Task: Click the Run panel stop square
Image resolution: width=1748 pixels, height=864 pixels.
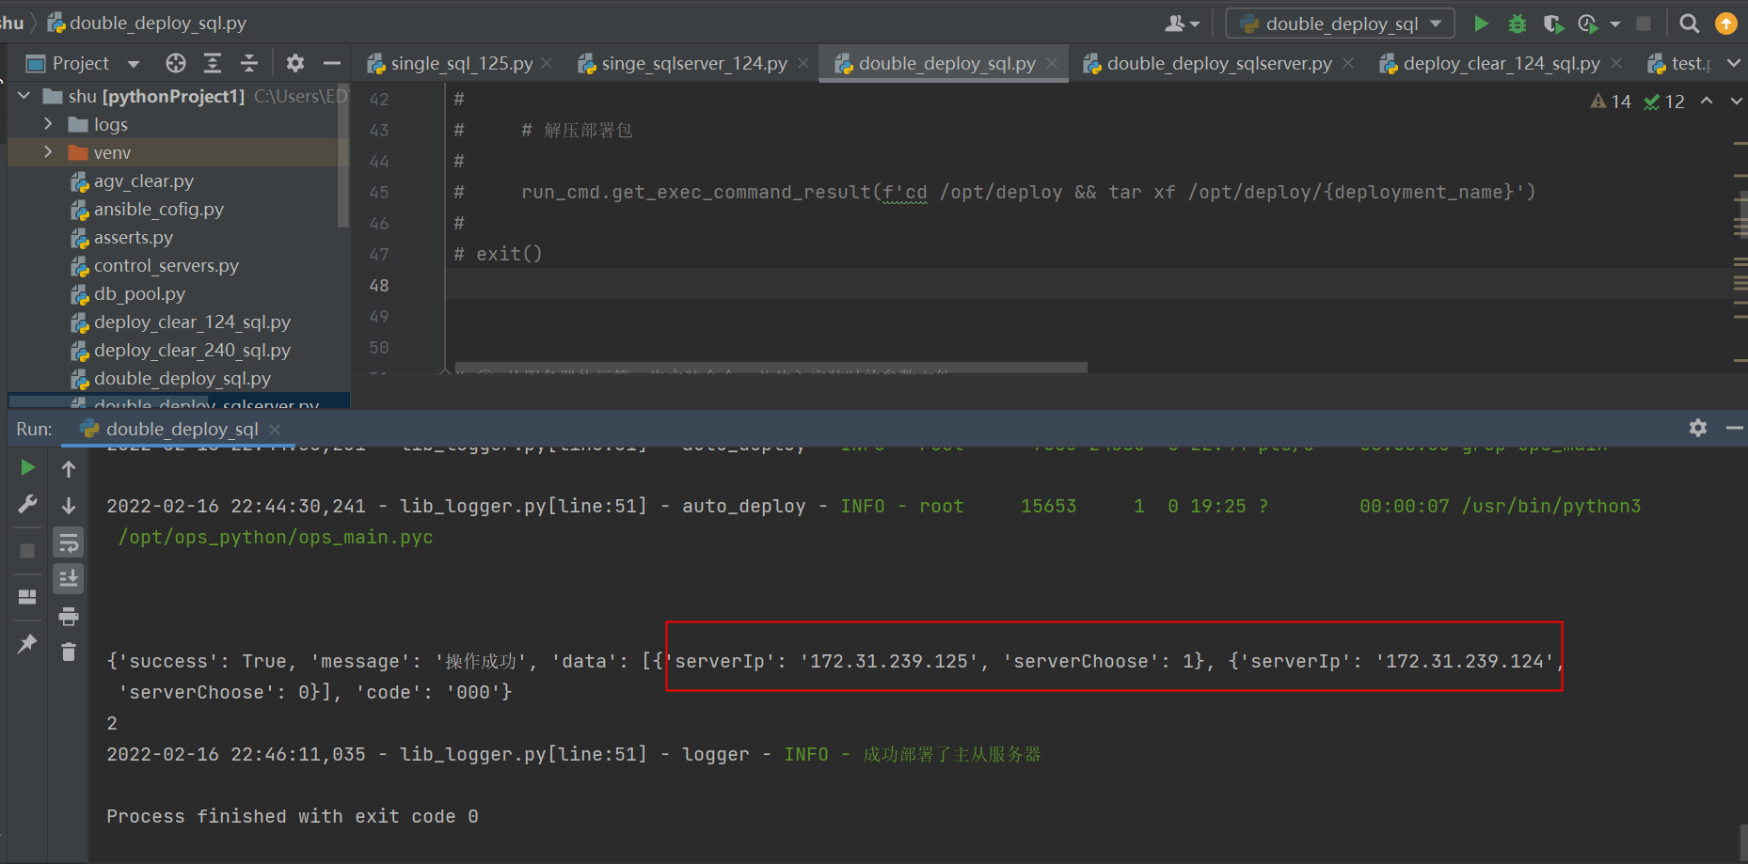Action: coord(27,551)
